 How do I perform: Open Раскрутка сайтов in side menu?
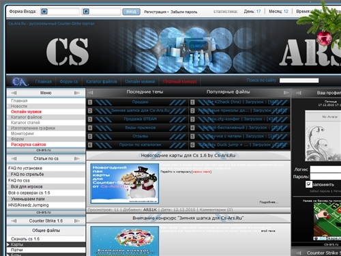[x=29, y=145]
